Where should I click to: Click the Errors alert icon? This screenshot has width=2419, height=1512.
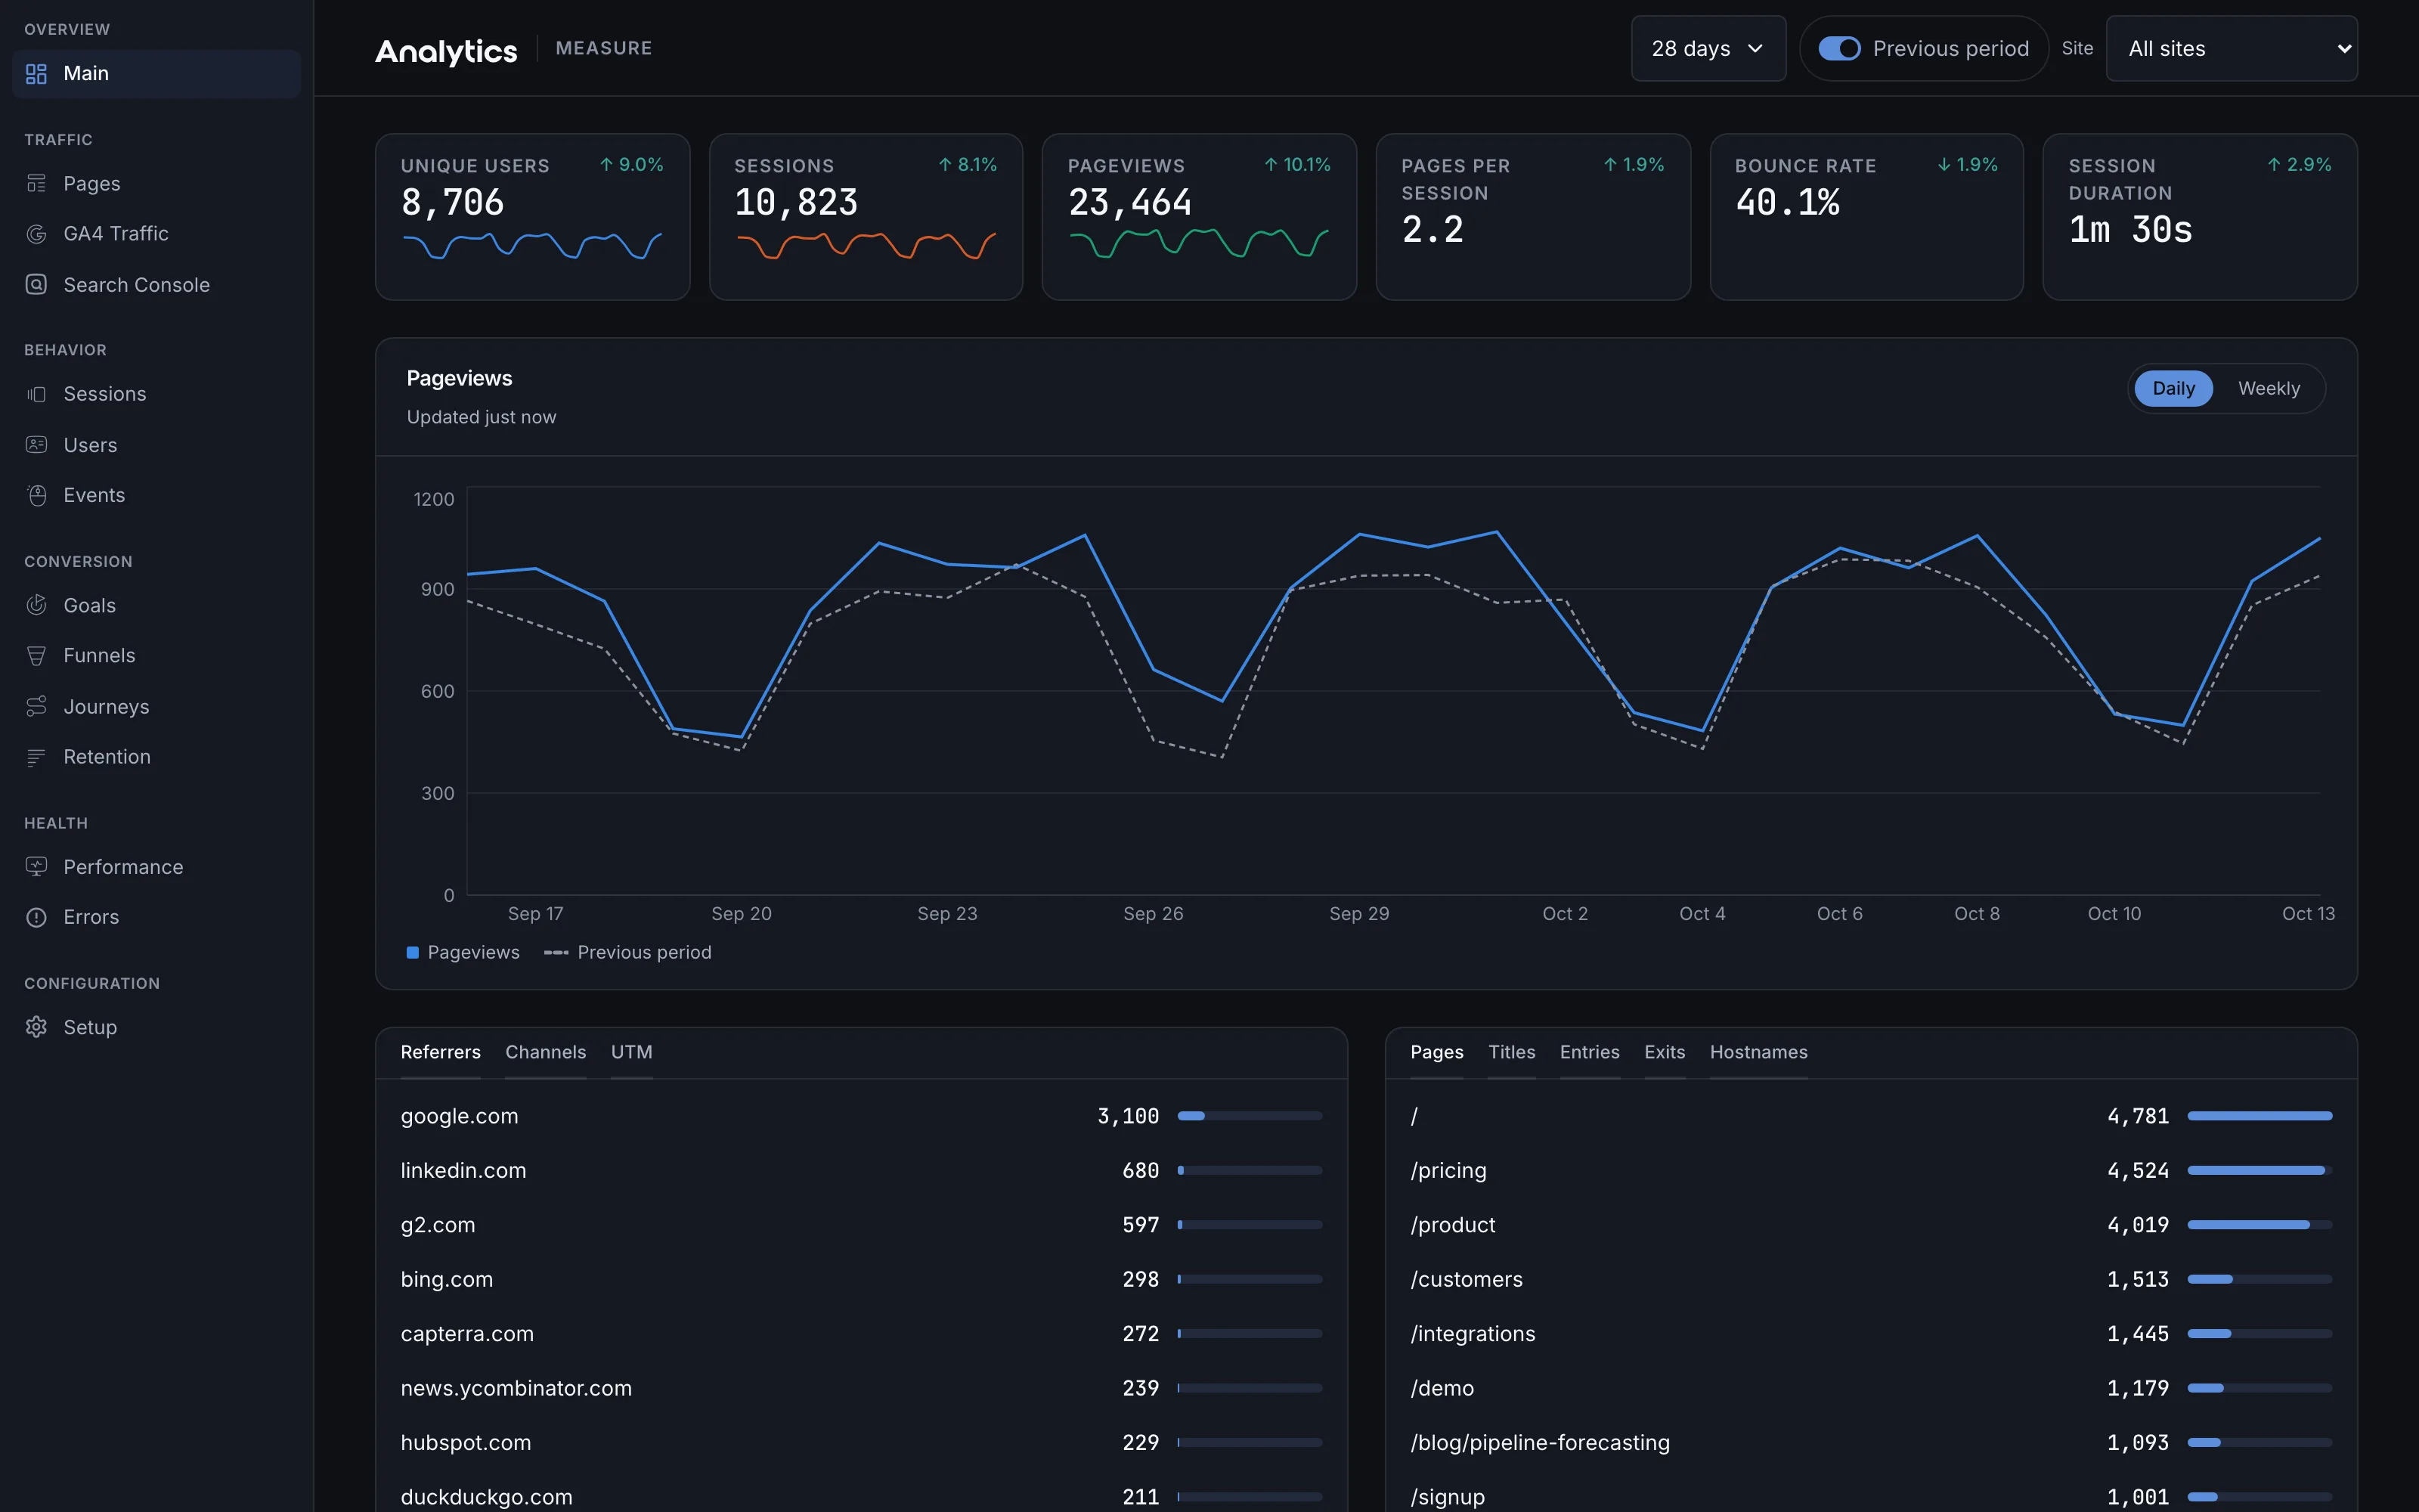(x=36, y=918)
